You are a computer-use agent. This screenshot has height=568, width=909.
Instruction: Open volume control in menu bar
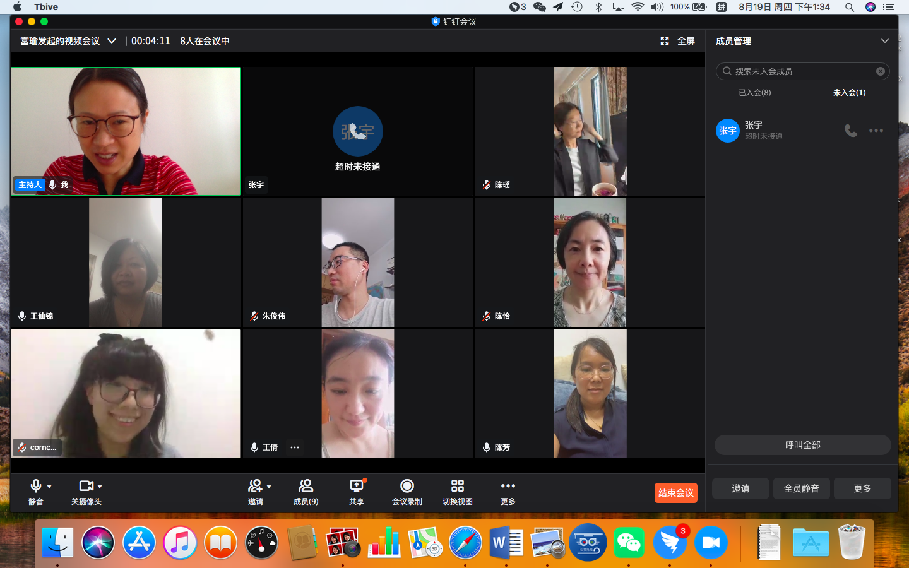click(657, 7)
